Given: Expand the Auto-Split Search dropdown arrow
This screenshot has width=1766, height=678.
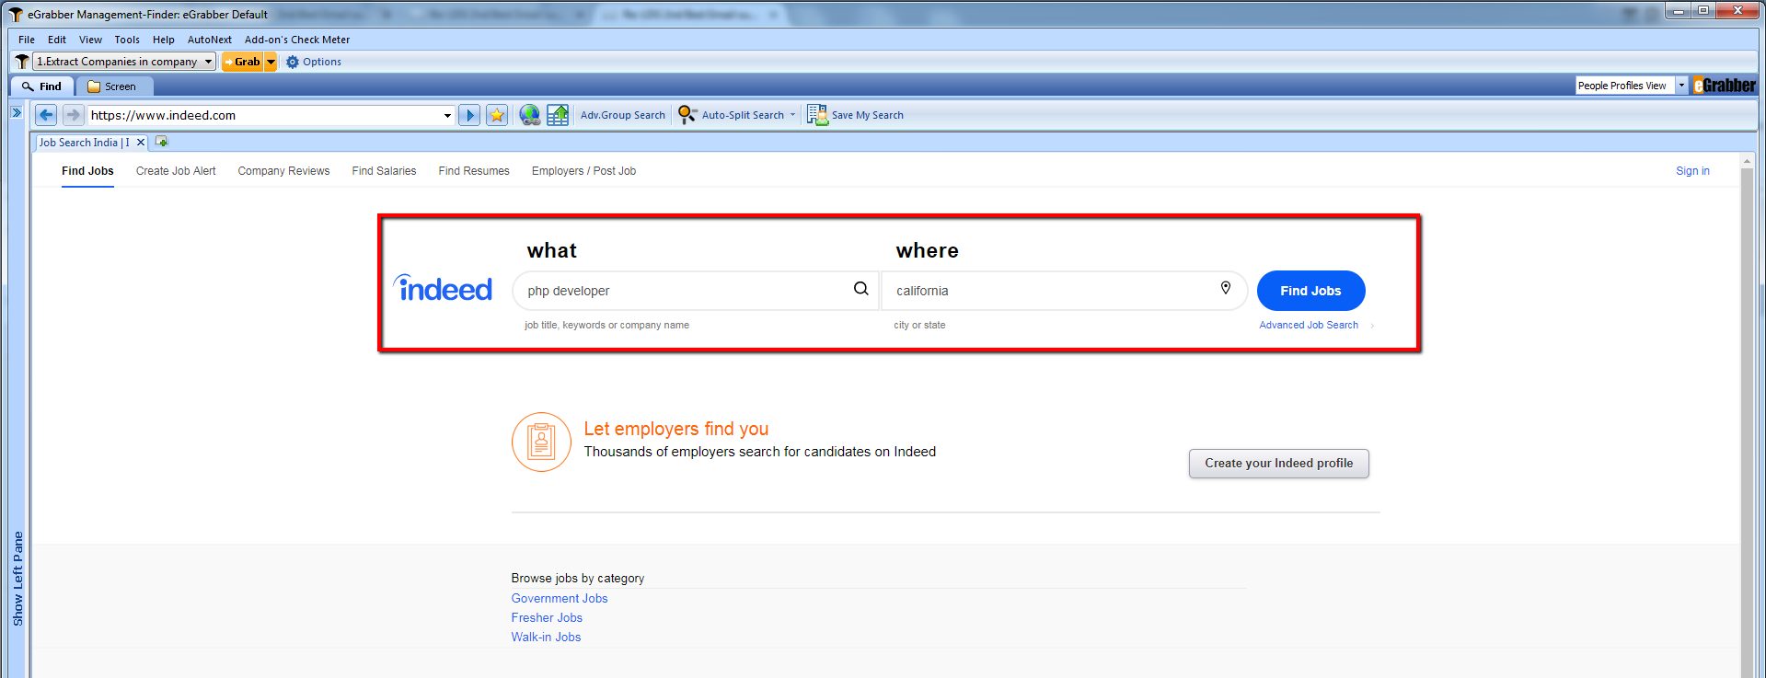Looking at the screenshot, I should point(792,115).
